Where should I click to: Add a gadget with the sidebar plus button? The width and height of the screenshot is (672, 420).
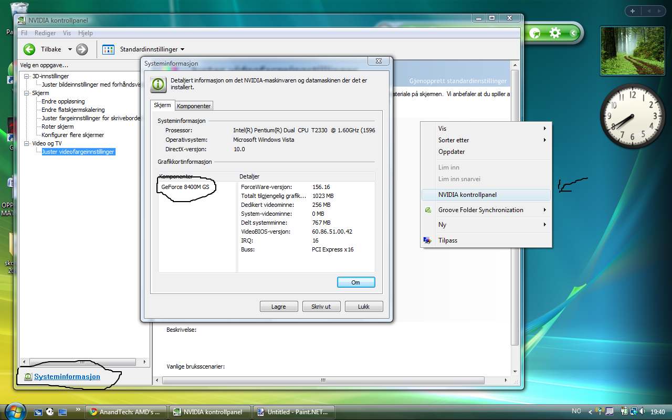633,11
